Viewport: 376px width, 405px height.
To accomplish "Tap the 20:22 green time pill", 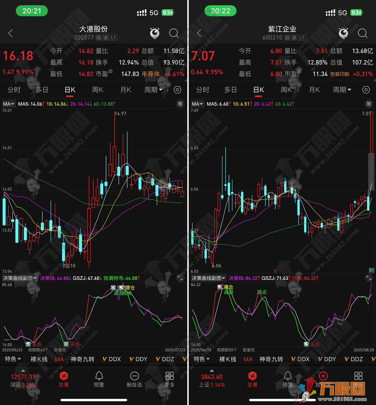I will pos(220,11).
